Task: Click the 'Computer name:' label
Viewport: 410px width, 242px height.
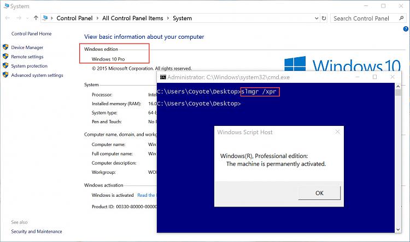Action: (x=109, y=144)
